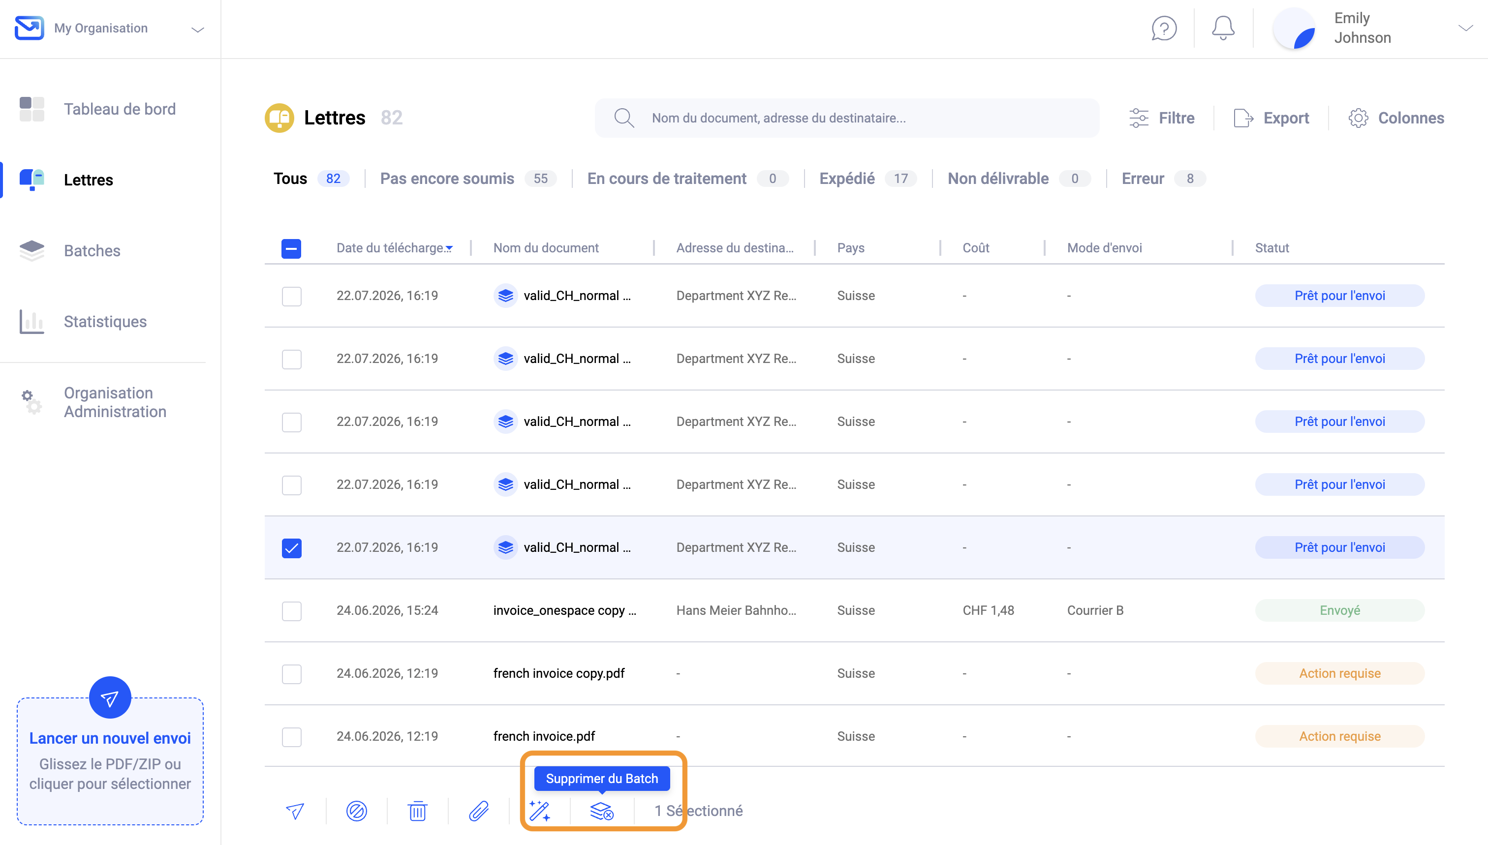This screenshot has width=1488, height=845.
Task: Sort by Date du téléchargement column arrow
Action: pyautogui.click(x=449, y=248)
